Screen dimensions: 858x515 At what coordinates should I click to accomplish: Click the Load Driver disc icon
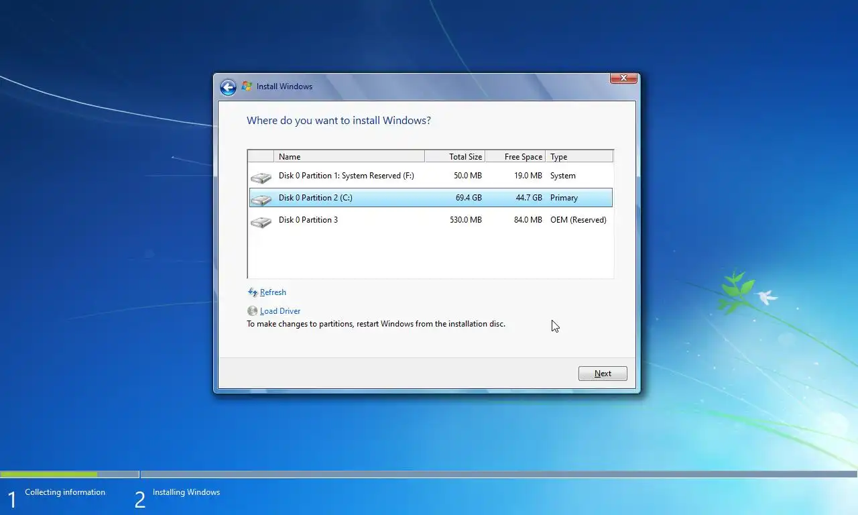253,311
